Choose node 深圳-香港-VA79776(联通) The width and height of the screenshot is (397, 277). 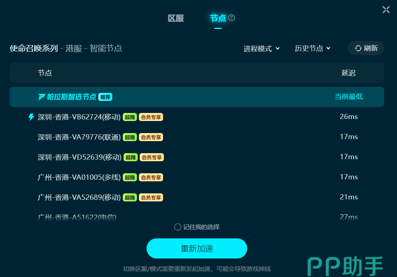(x=197, y=137)
